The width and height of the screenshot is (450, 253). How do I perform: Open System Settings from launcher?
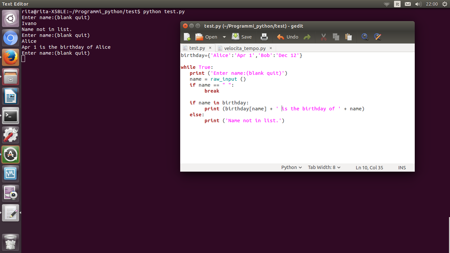click(x=11, y=135)
